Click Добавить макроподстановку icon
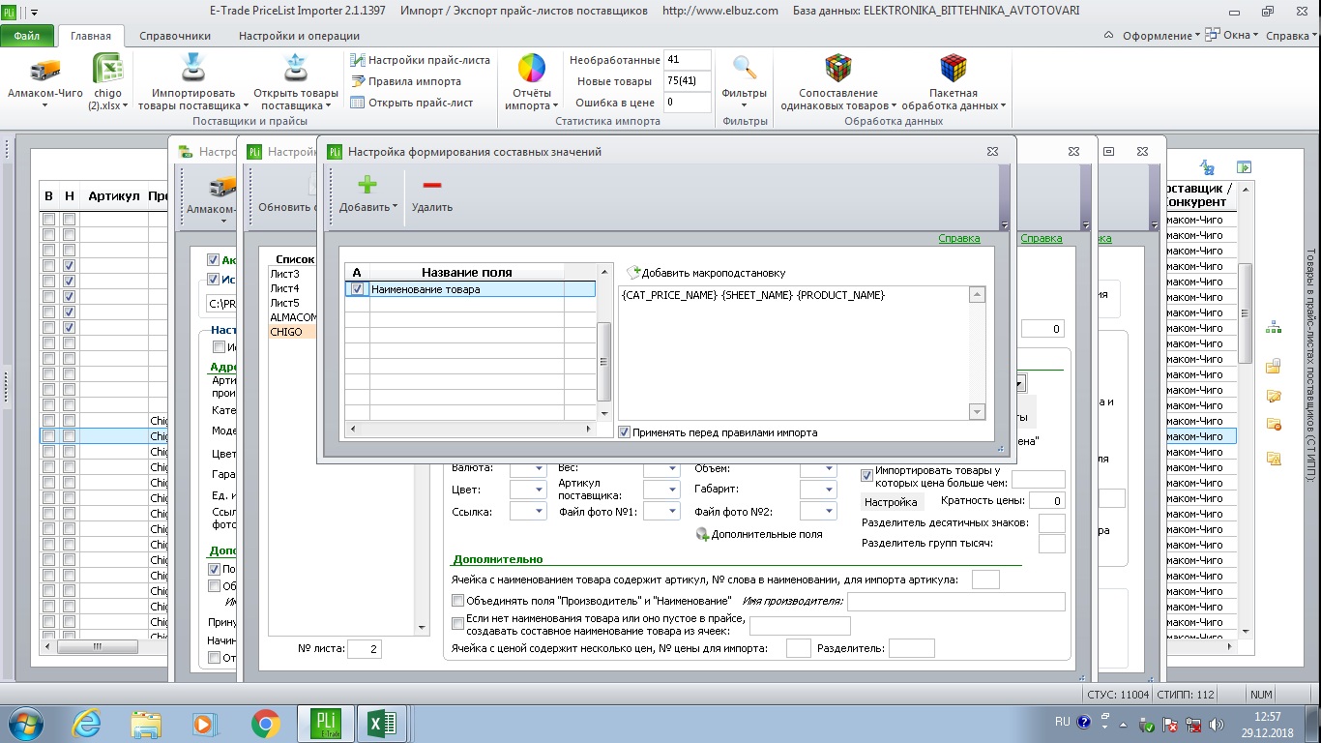Screen dimensions: 1321x743 point(634,273)
